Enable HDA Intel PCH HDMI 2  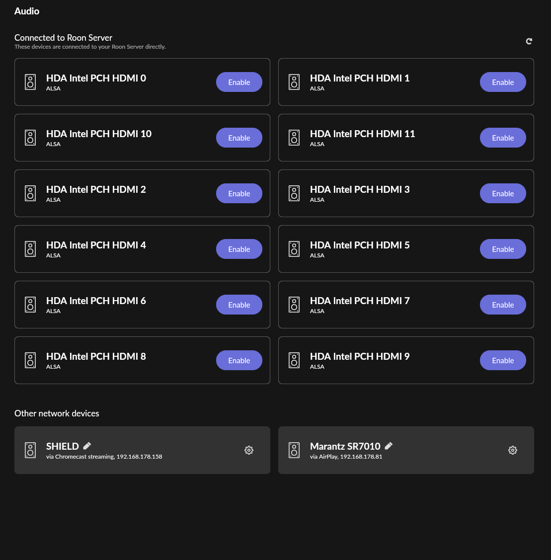pos(239,194)
